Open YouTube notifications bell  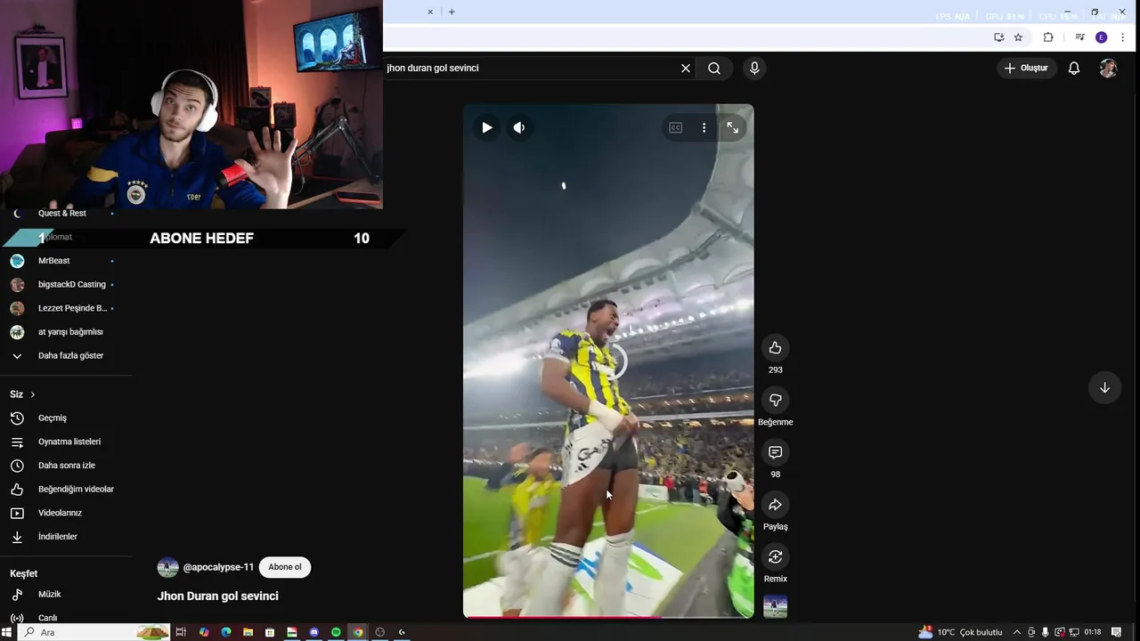[1074, 68]
